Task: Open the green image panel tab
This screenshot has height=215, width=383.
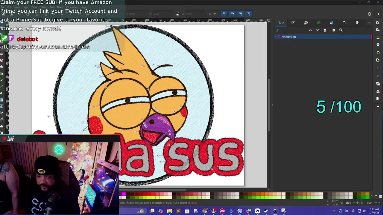Action: tap(319, 23)
